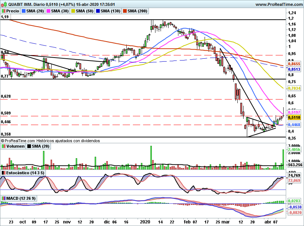Click the Estocástico panel icon

4,173
